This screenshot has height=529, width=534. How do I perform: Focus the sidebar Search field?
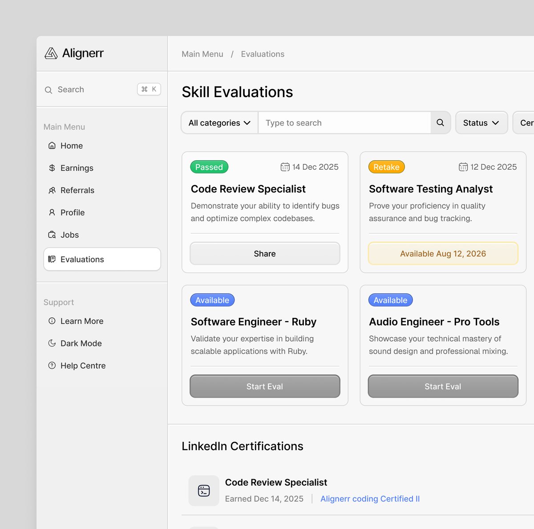tap(102, 90)
